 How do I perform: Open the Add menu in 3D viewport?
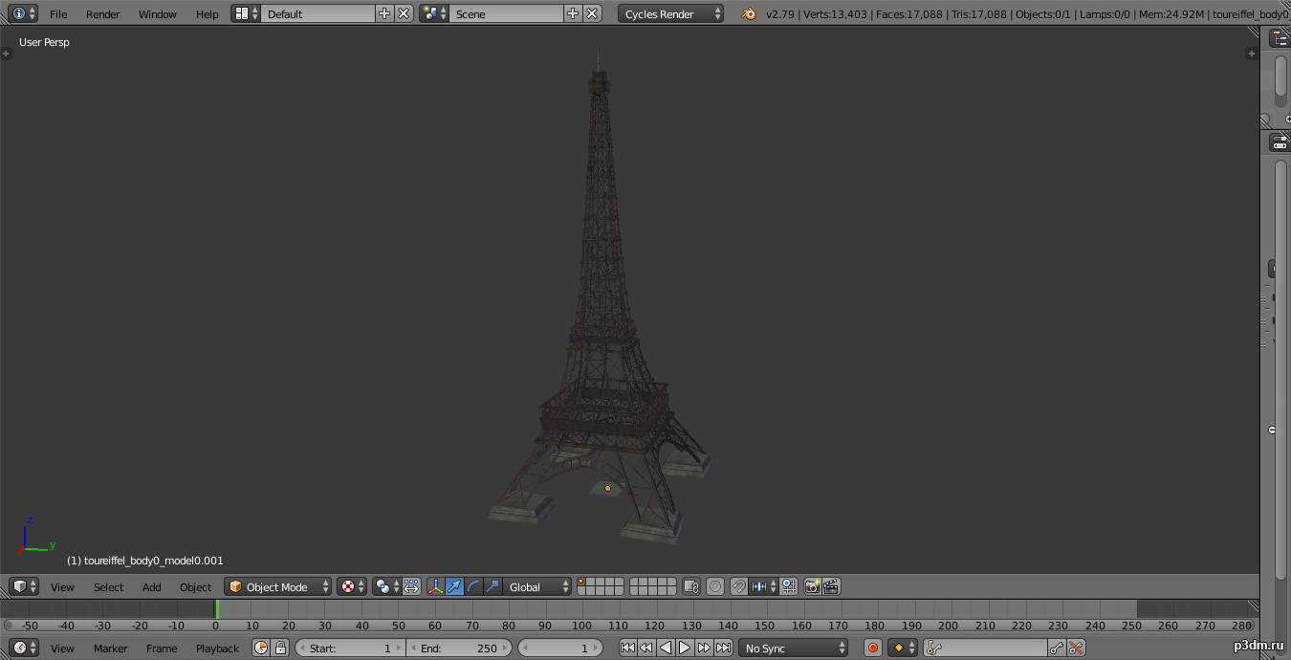tap(151, 586)
